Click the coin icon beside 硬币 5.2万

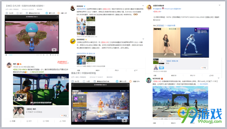[x=46, y=13]
